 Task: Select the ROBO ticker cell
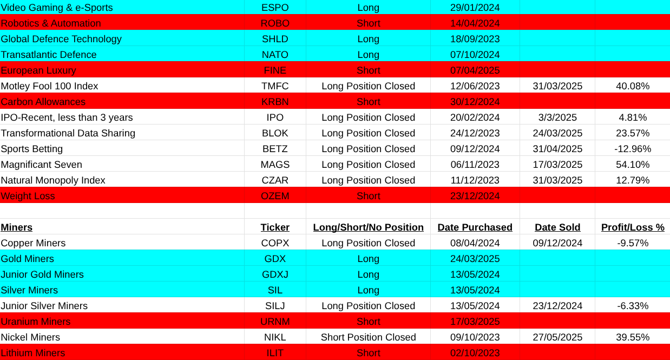[x=275, y=23]
